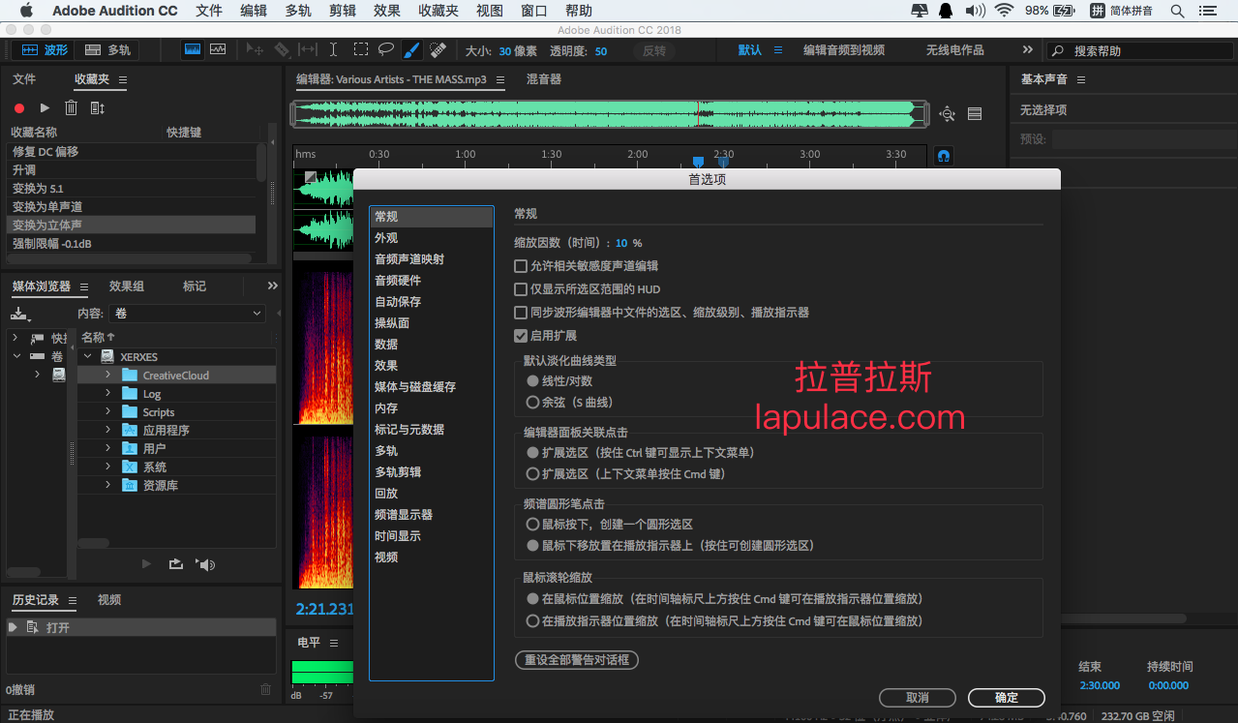Viewport: 1238px width, 723px height.
Task: Select the Razor tool
Action: pyautogui.click(x=282, y=49)
